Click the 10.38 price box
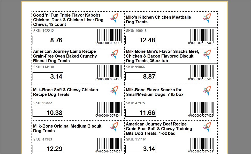This screenshot has width=251, height=154. point(48,113)
